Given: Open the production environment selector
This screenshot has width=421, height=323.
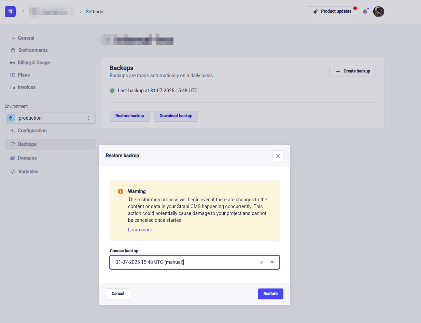Looking at the screenshot, I should coord(50,118).
